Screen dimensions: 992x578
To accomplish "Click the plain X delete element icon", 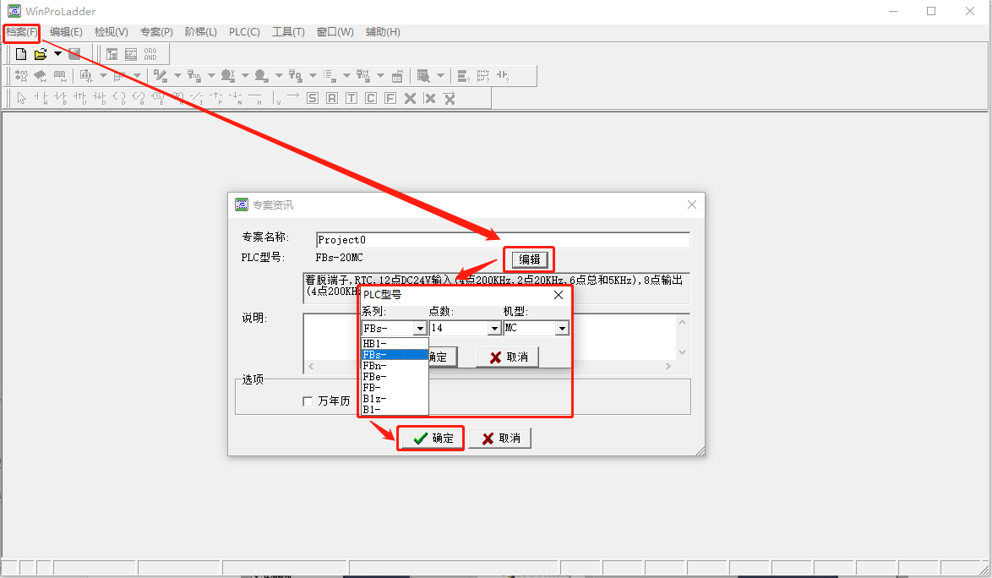I will tap(410, 98).
